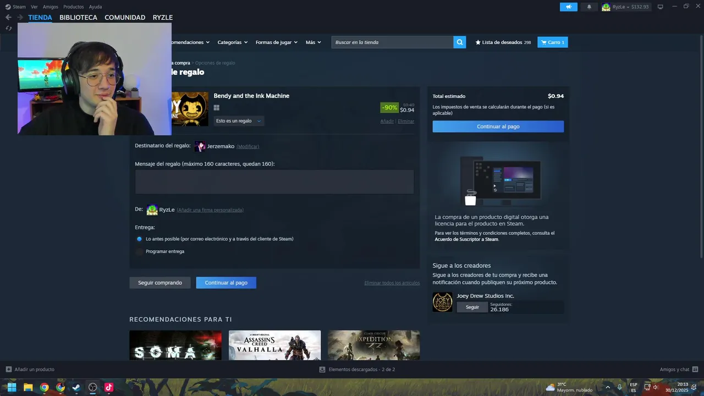Reload the page with the refresh icon
Viewport: 704px width, 396px height.
(9, 28)
